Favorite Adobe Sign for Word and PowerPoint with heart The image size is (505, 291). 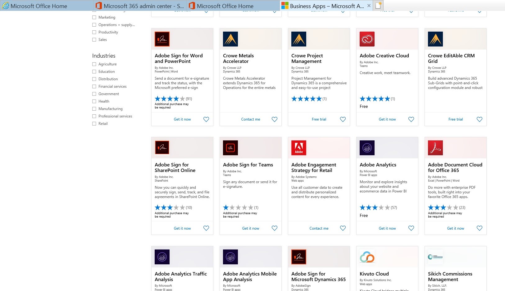(206, 119)
